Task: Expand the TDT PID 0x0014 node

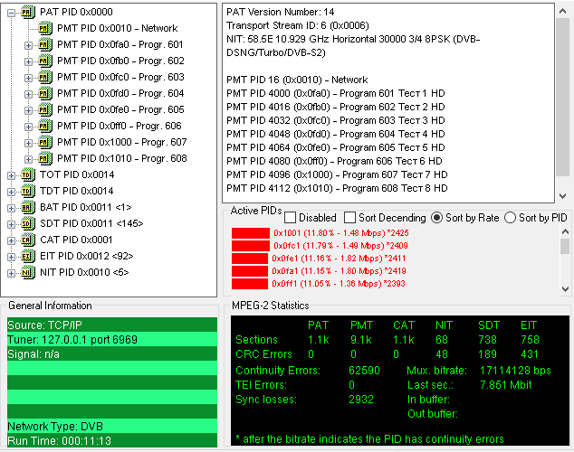Action: (12, 192)
